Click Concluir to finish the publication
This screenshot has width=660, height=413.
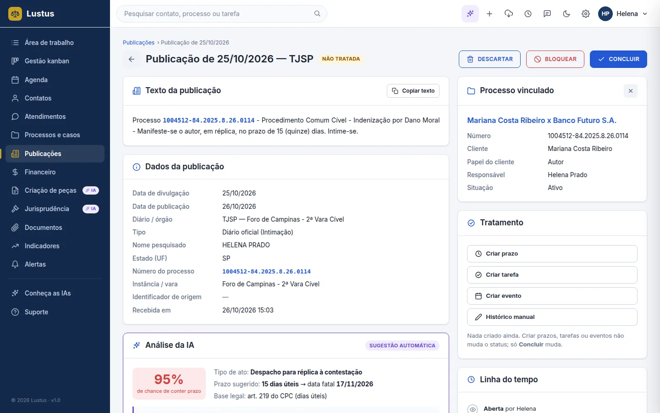coord(618,59)
